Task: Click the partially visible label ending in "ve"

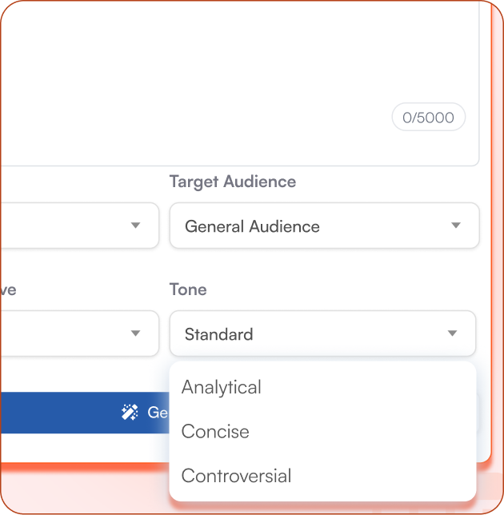Action: [x=8, y=289]
